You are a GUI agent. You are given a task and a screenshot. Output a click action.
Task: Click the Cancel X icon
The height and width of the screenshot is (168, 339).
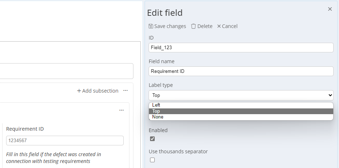click(x=219, y=26)
